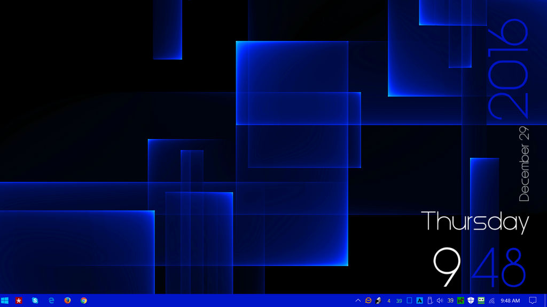Open the volume slider from the speaker icon
The image size is (547, 307).
pyautogui.click(x=440, y=300)
